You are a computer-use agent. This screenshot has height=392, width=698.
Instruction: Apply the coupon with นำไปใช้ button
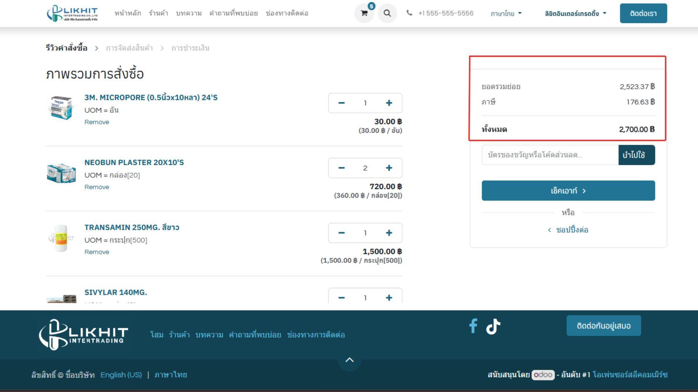pyautogui.click(x=637, y=155)
